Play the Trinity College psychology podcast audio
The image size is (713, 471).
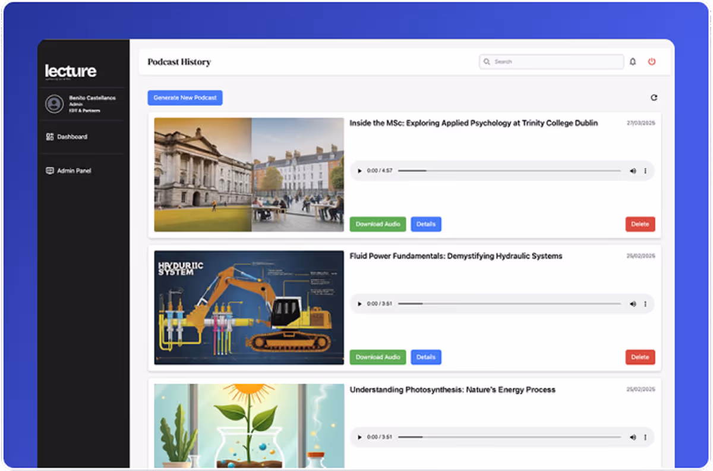tap(359, 171)
